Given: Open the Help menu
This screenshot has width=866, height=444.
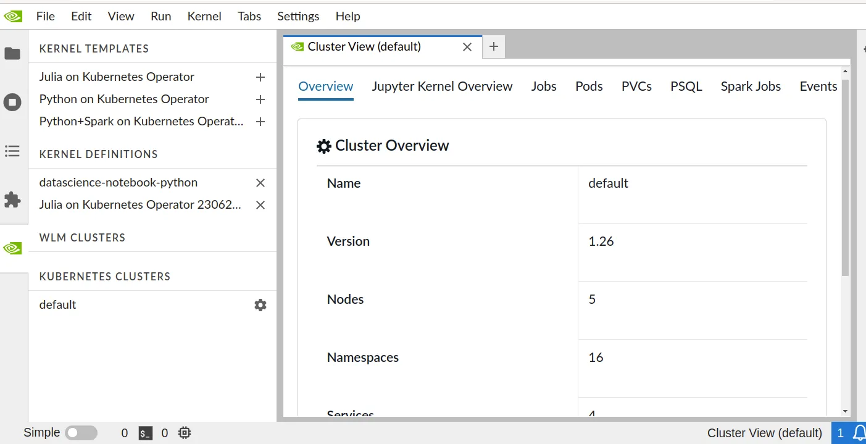Looking at the screenshot, I should [348, 16].
